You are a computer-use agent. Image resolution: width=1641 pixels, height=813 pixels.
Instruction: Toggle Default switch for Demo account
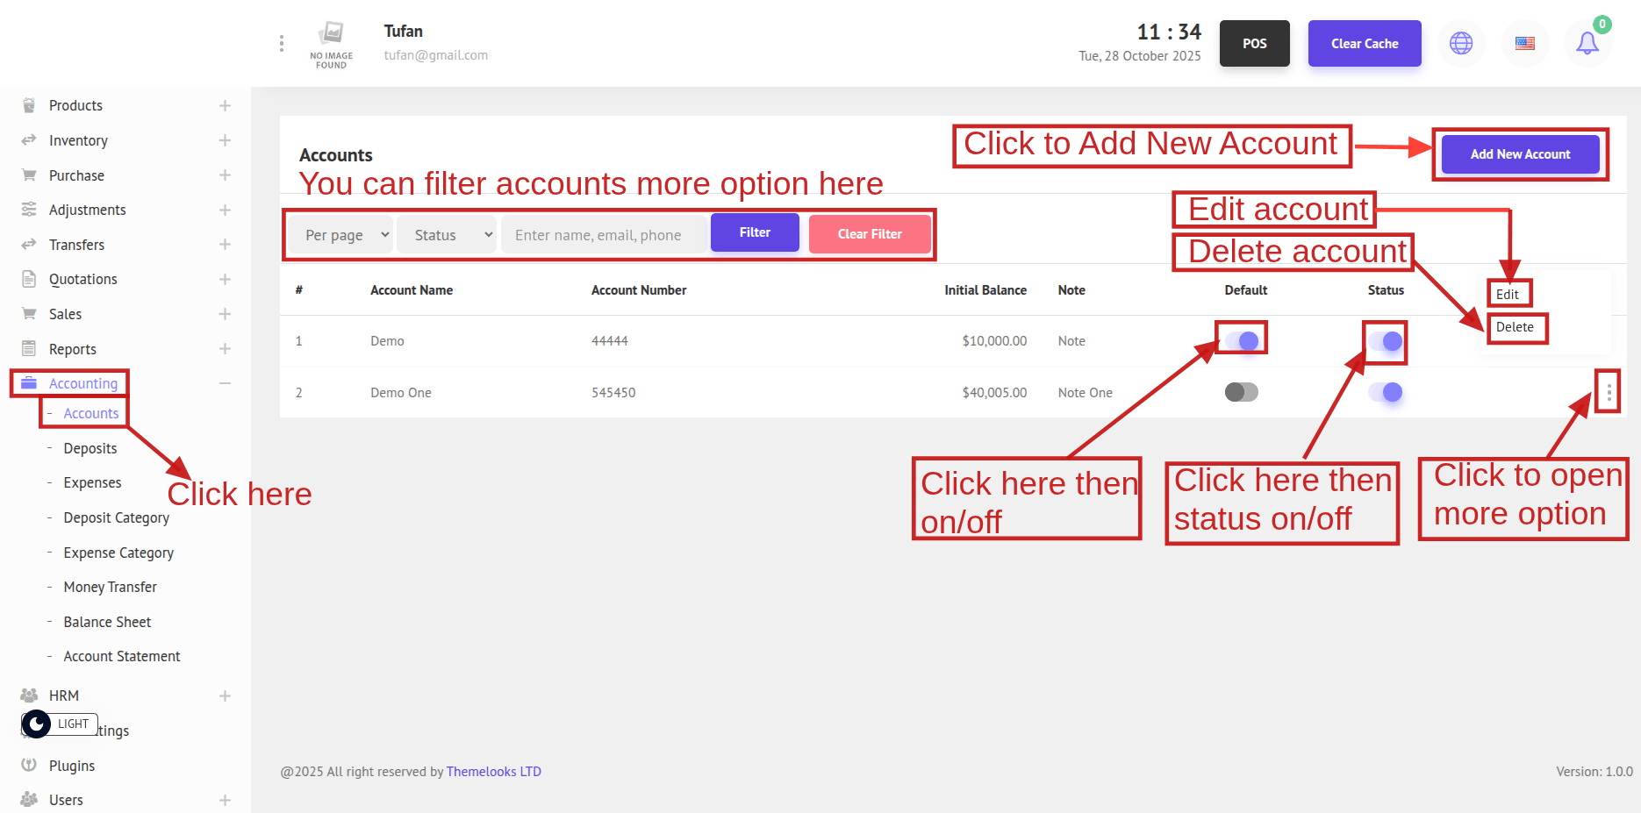[x=1242, y=340]
